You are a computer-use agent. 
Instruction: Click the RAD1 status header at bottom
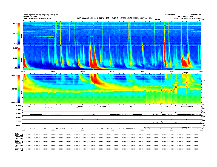tap(16, 140)
